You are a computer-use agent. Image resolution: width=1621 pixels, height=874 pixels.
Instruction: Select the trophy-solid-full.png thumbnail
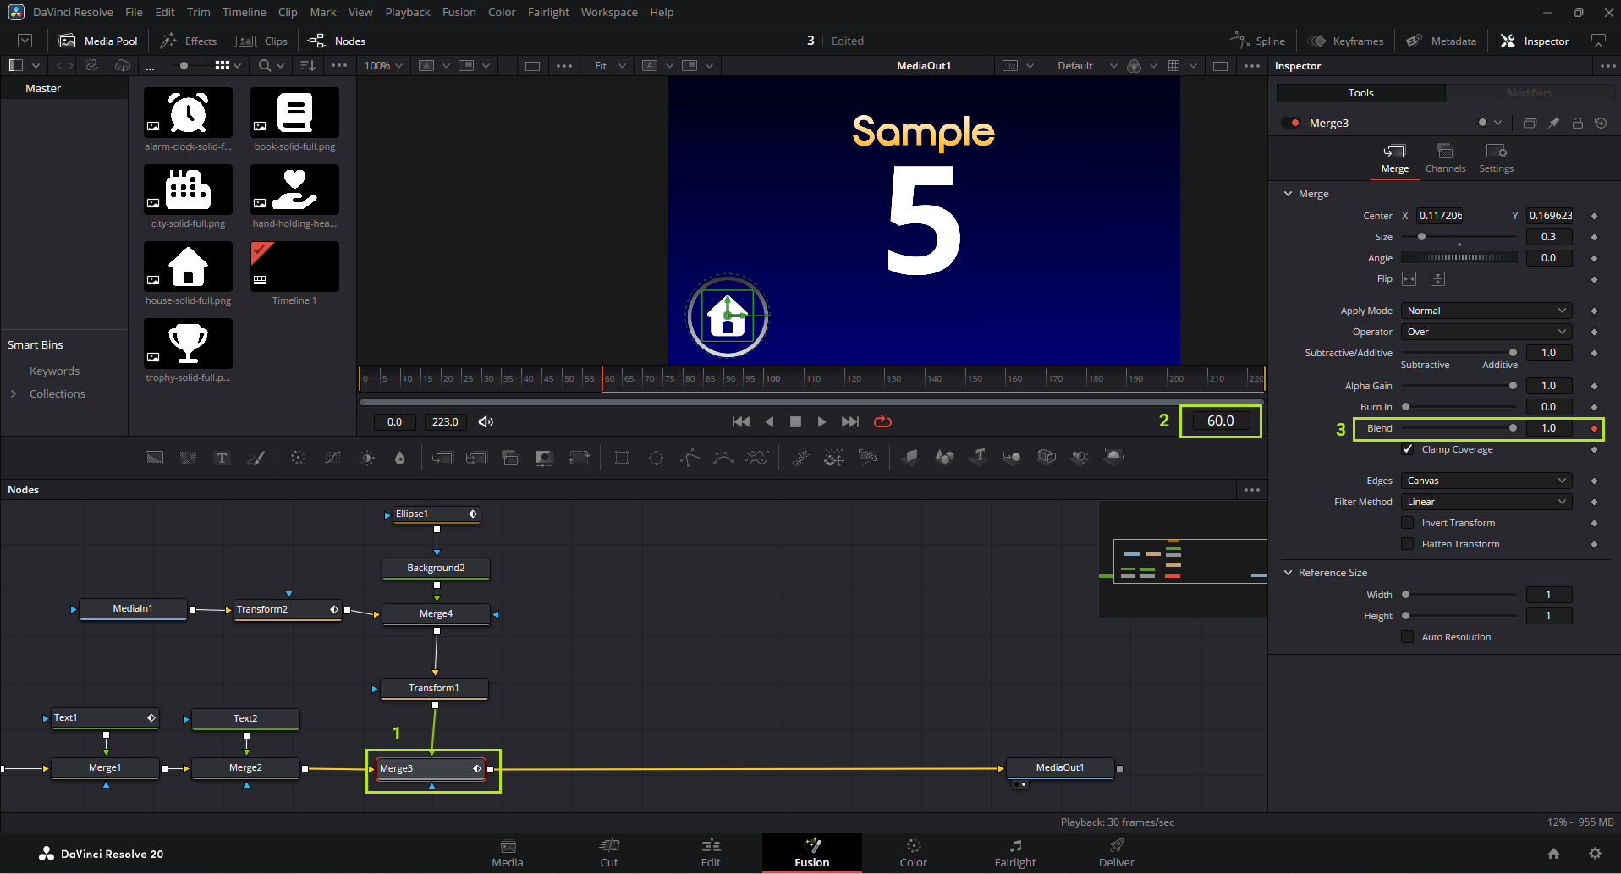click(x=188, y=344)
